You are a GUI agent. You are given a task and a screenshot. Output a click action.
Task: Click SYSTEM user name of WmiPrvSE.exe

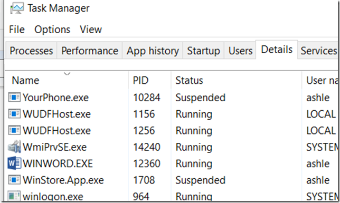[x=322, y=147]
